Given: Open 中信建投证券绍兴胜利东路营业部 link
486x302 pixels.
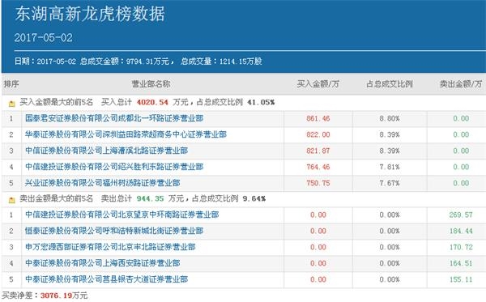Looking at the screenshot, I should 114,167.
